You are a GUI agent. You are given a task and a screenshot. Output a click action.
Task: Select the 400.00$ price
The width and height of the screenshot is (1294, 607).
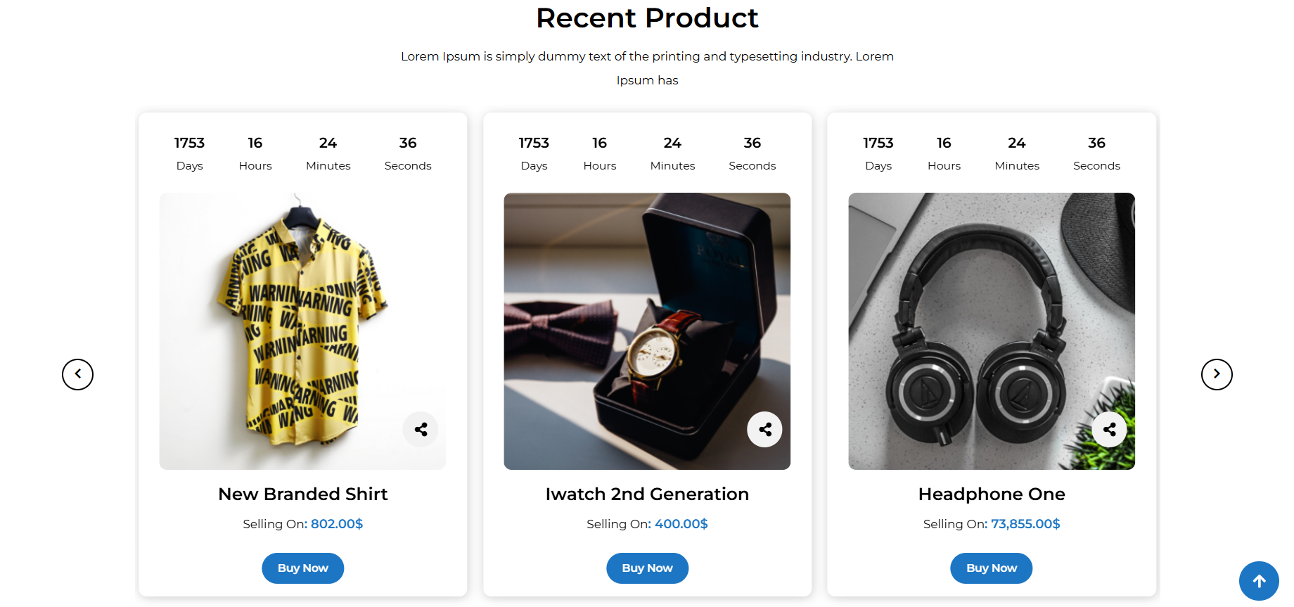coord(681,524)
